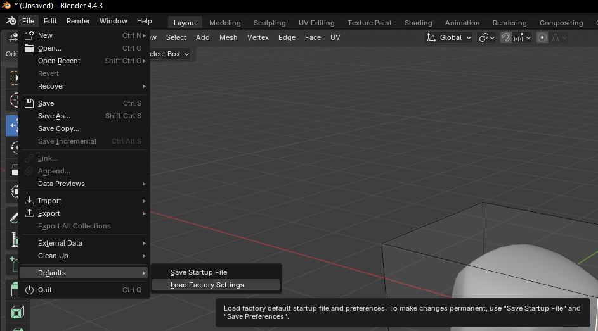The image size is (598, 331).
Task: Select the Layout workspace tab
Action: (x=185, y=23)
